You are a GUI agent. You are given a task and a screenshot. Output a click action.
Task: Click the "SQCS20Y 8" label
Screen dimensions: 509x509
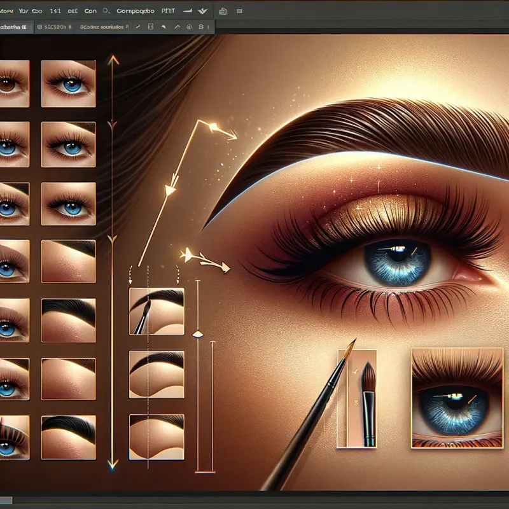tap(58, 27)
